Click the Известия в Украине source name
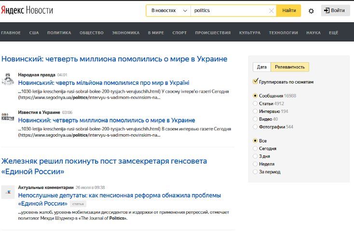The height and width of the screenshot is (237, 354). 39,112
